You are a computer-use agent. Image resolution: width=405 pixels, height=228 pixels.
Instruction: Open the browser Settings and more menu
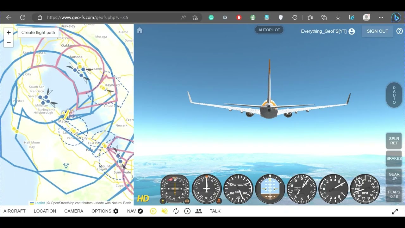pyautogui.click(x=381, y=17)
